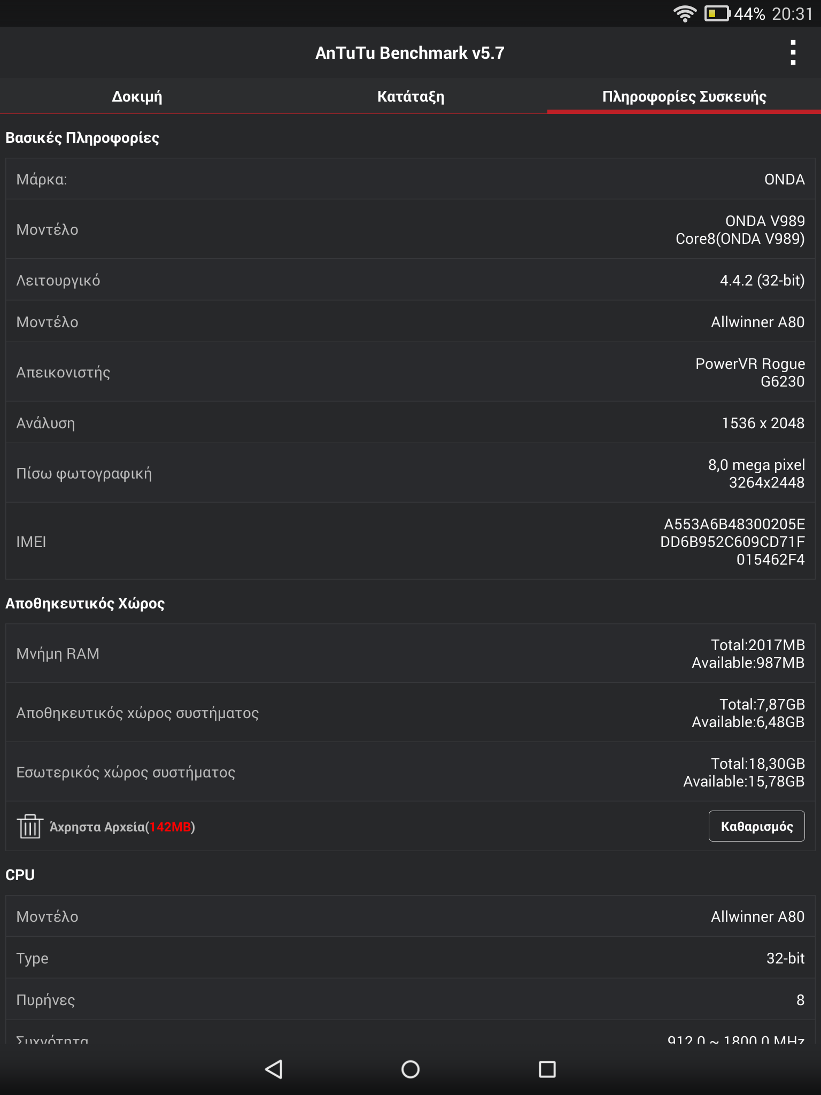Image resolution: width=821 pixels, height=1095 pixels.
Task: Tap the Ανάλυση 1536 x 2048 row
Action: (410, 423)
